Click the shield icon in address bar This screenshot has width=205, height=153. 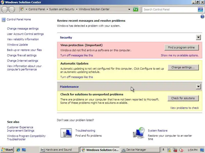(22, 9)
